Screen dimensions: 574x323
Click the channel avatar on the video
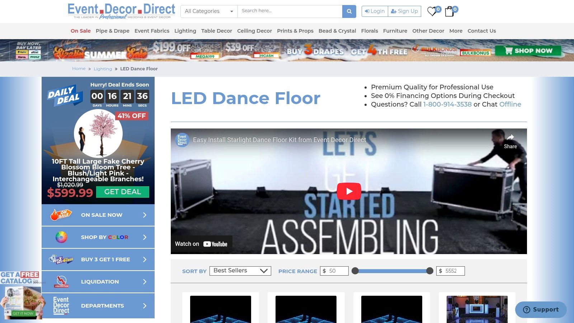[x=182, y=140]
